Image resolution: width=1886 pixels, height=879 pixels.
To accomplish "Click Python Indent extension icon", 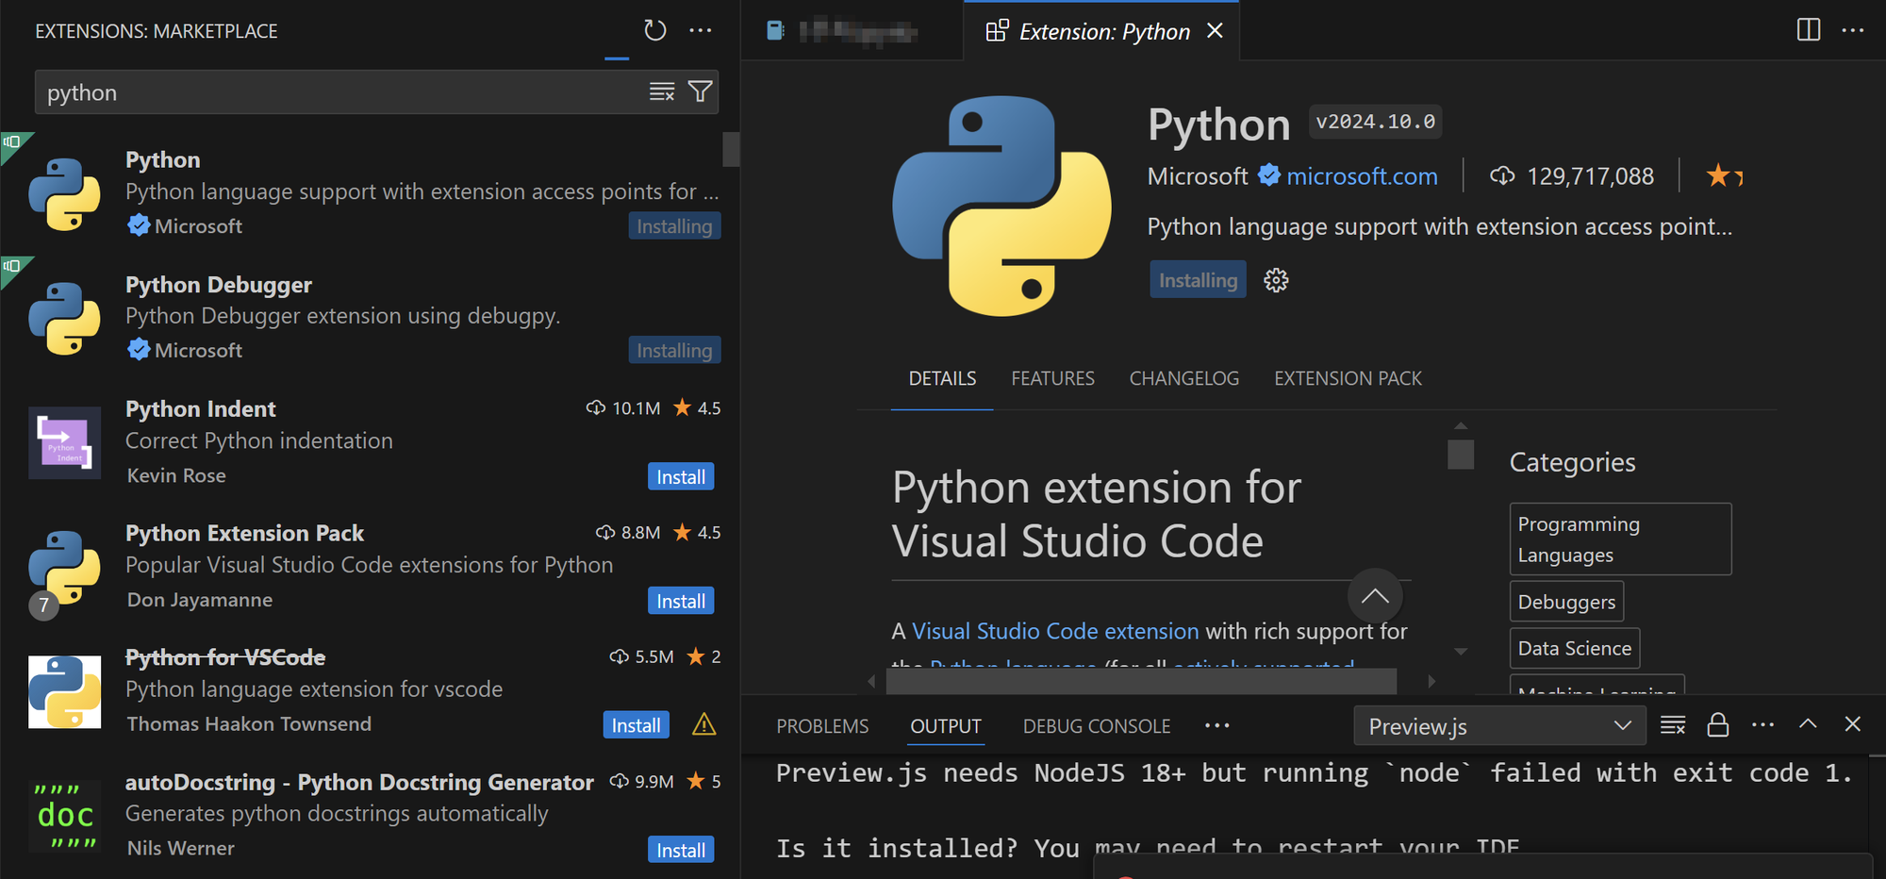I will [64, 443].
